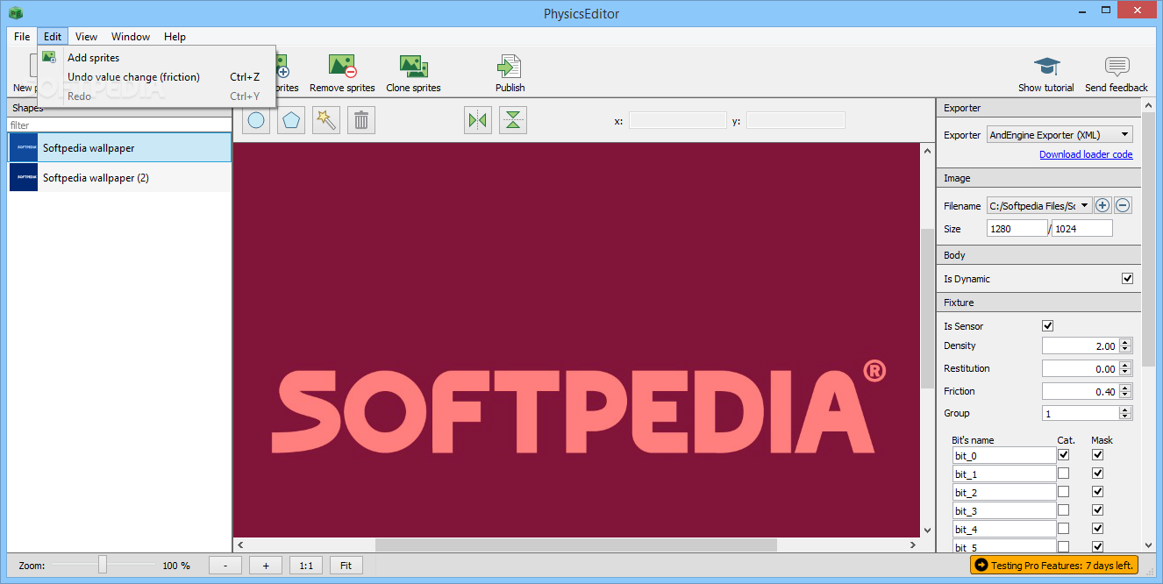Click the zoom in plus button

click(x=266, y=566)
